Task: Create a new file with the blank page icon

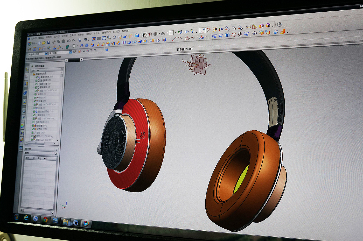Action: pyautogui.click(x=40, y=43)
